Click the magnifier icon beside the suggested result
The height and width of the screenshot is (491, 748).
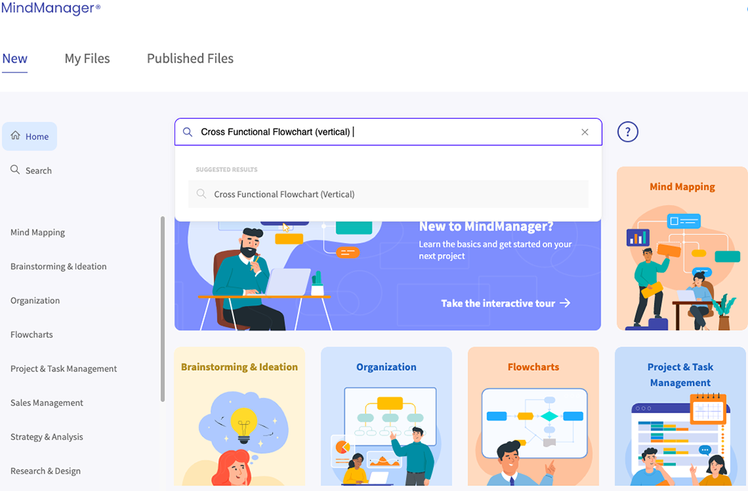[x=202, y=194]
